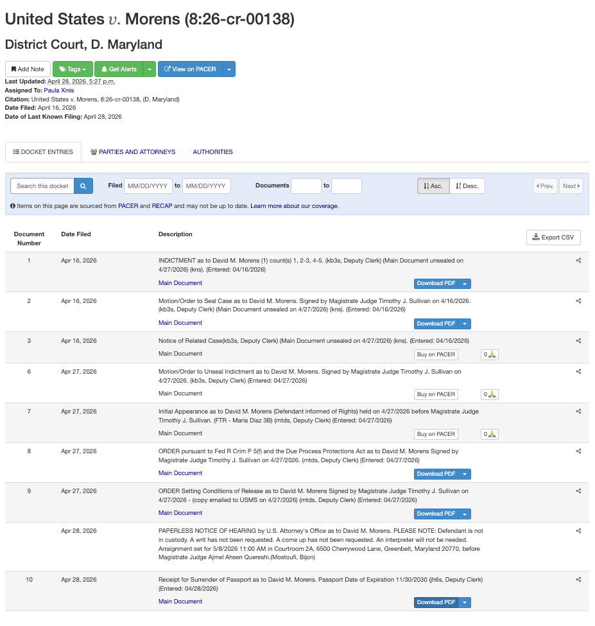Screen dimensions: 595x626
Task: Click share icon for passport receipt entry
Action: click(x=578, y=580)
